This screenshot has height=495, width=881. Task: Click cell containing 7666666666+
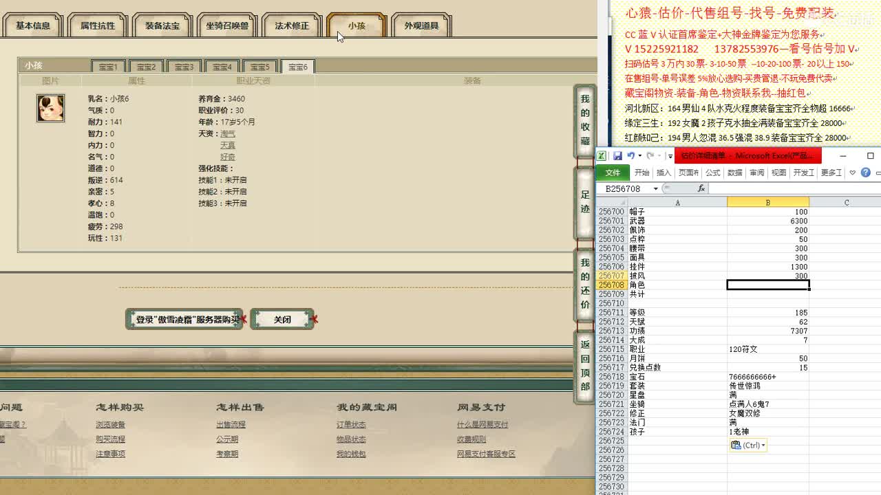pos(767,377)
